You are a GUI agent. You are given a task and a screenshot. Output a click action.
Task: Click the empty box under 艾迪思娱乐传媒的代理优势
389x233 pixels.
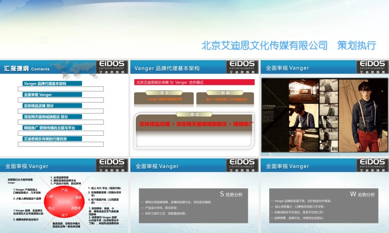[61, 144]
